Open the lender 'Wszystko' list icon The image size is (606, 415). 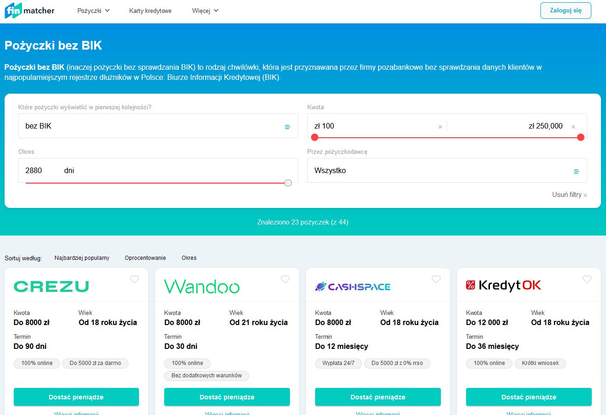coord(577,171)
